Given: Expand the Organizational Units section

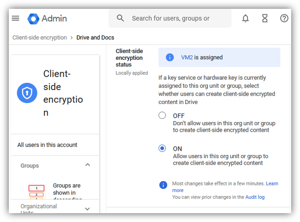Looking at the screenshot, I should coord(87,209).
